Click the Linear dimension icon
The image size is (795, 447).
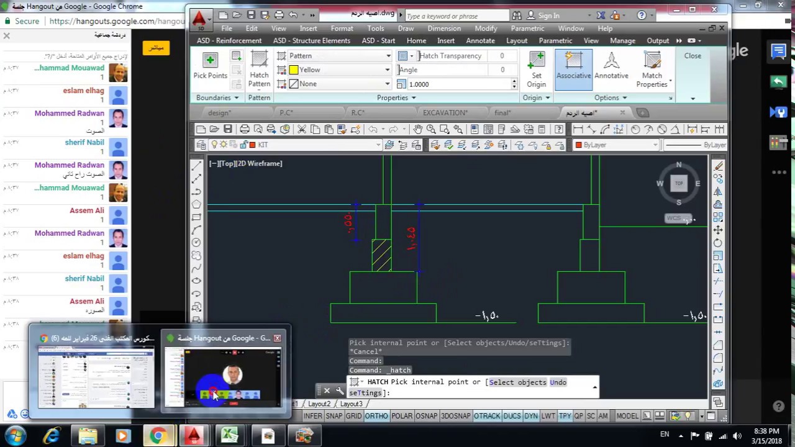(578, 129)
